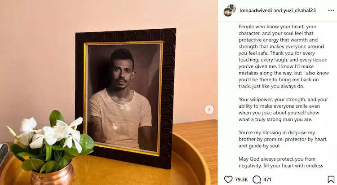Select caption paragraph "You're my blessing in disguise"

283,139
